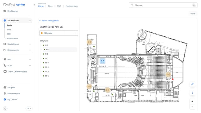Click the AP-22 access point marker
This screenshot has width=201, height=113.
click(x=168, y=74)
